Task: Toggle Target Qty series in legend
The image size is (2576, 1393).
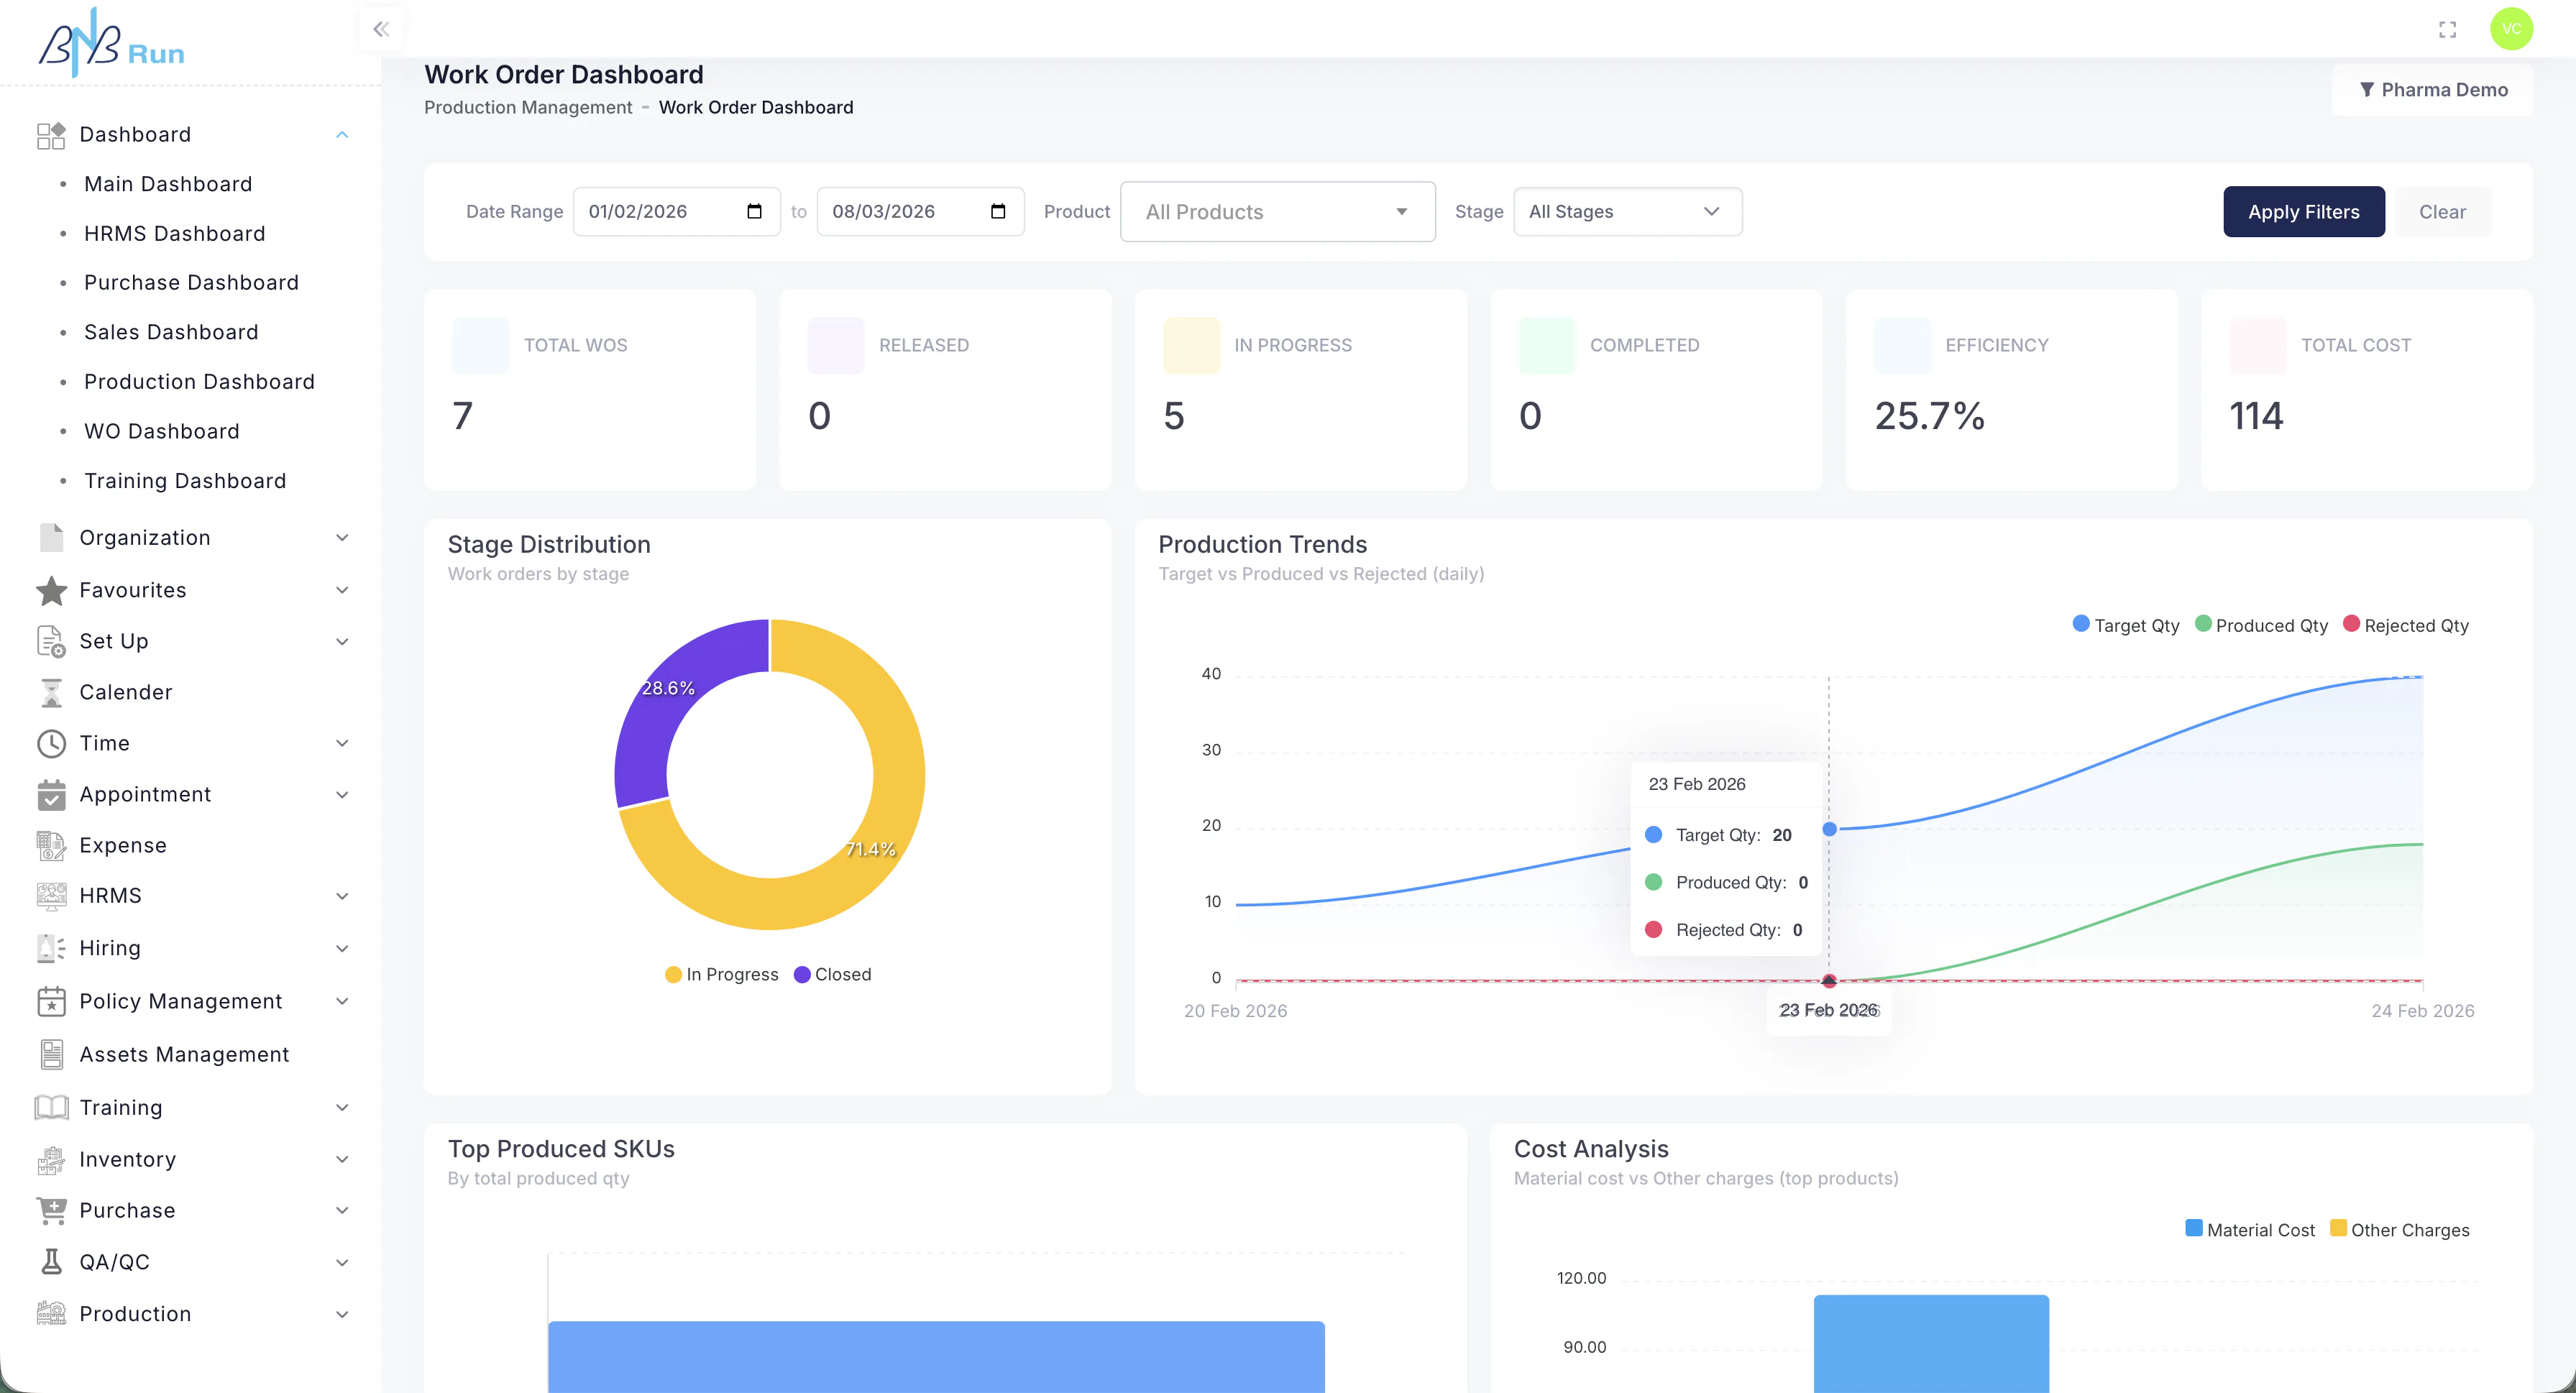Action: (x=2126, y=625)
